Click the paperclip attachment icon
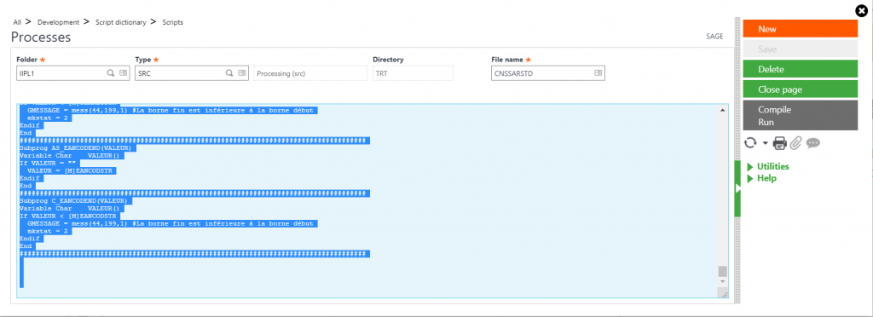 (795, 143)
